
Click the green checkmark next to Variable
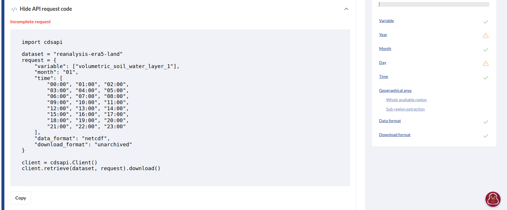(x=486, y=22)
